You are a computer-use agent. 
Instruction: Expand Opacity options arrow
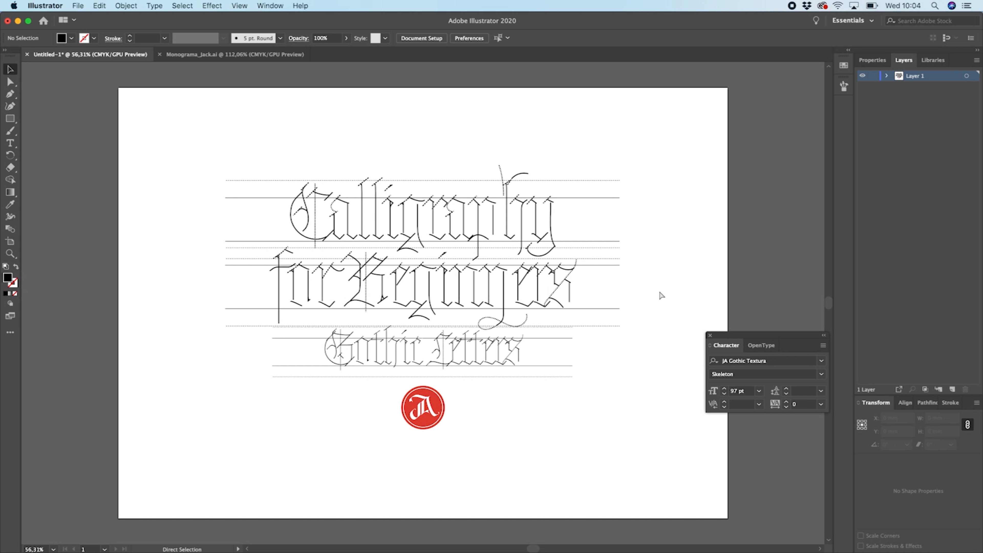(x=346, y=38)
